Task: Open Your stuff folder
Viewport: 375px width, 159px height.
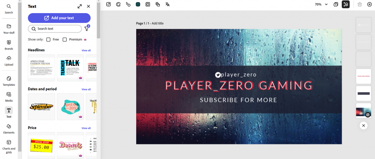Action: (x=9, y=29)
